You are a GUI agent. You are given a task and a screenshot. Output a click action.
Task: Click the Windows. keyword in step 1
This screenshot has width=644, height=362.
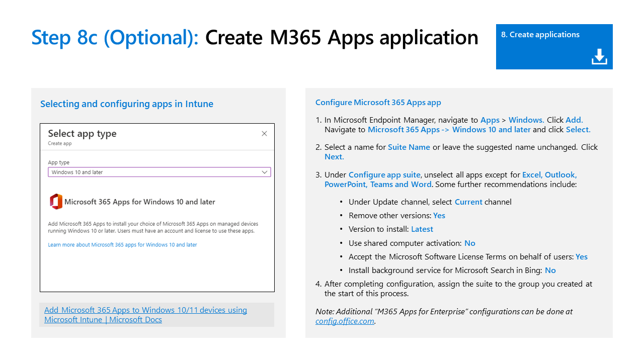pos(526,120)
